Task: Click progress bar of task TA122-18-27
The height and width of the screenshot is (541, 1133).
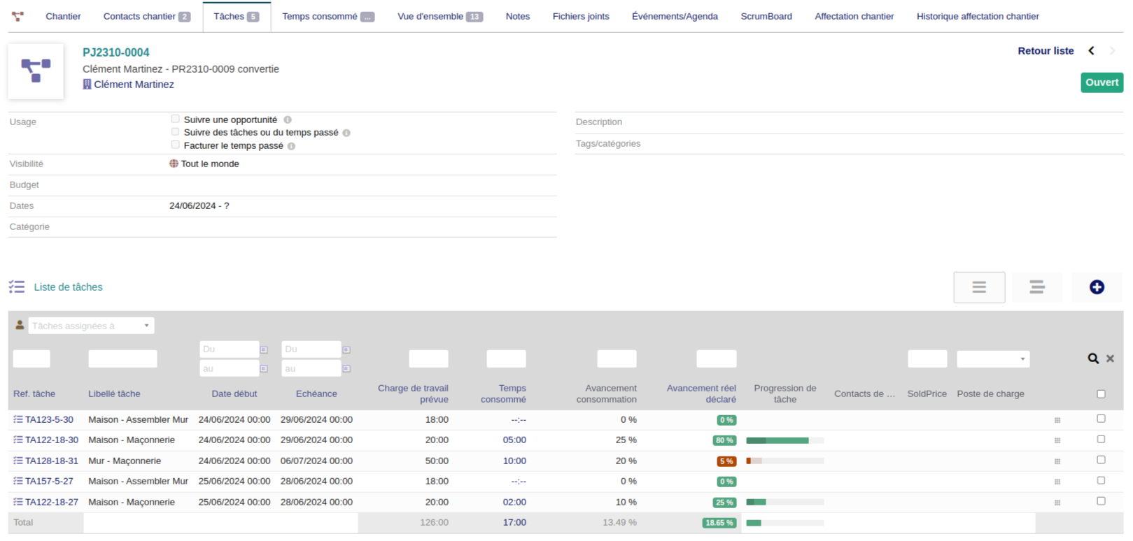Action: [785, 503]
